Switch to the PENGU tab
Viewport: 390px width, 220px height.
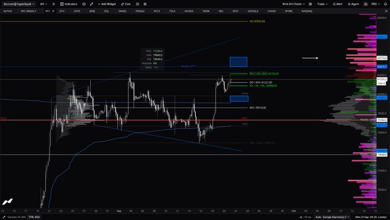tap(140, 11)
